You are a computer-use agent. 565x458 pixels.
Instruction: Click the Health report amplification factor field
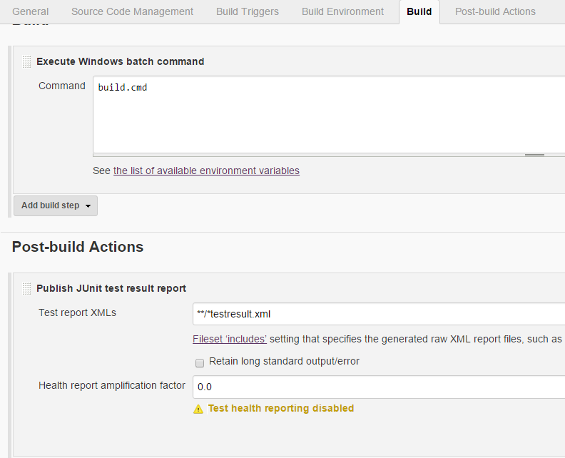coord(379,387)
